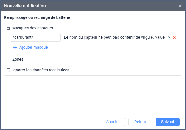Proceed with the Suivant button
The height and width of the screenshot is (130, 186).
point(167,122)
